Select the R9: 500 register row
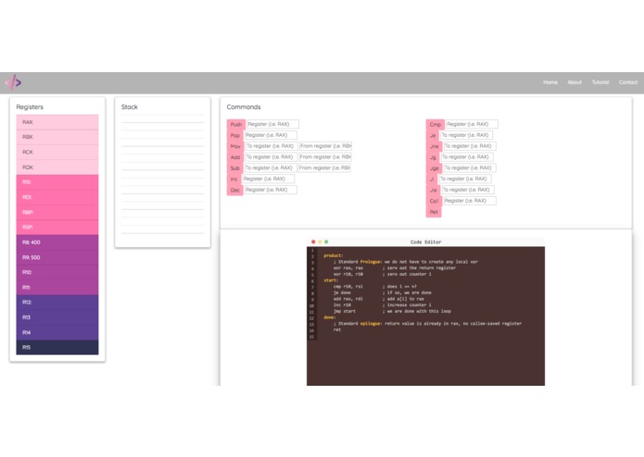 tap(57, 257)
